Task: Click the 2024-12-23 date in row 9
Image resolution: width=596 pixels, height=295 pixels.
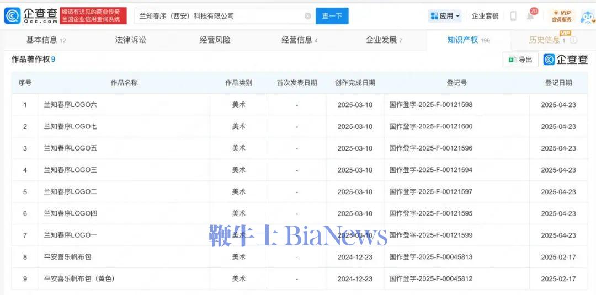Action: coord(355,278)
